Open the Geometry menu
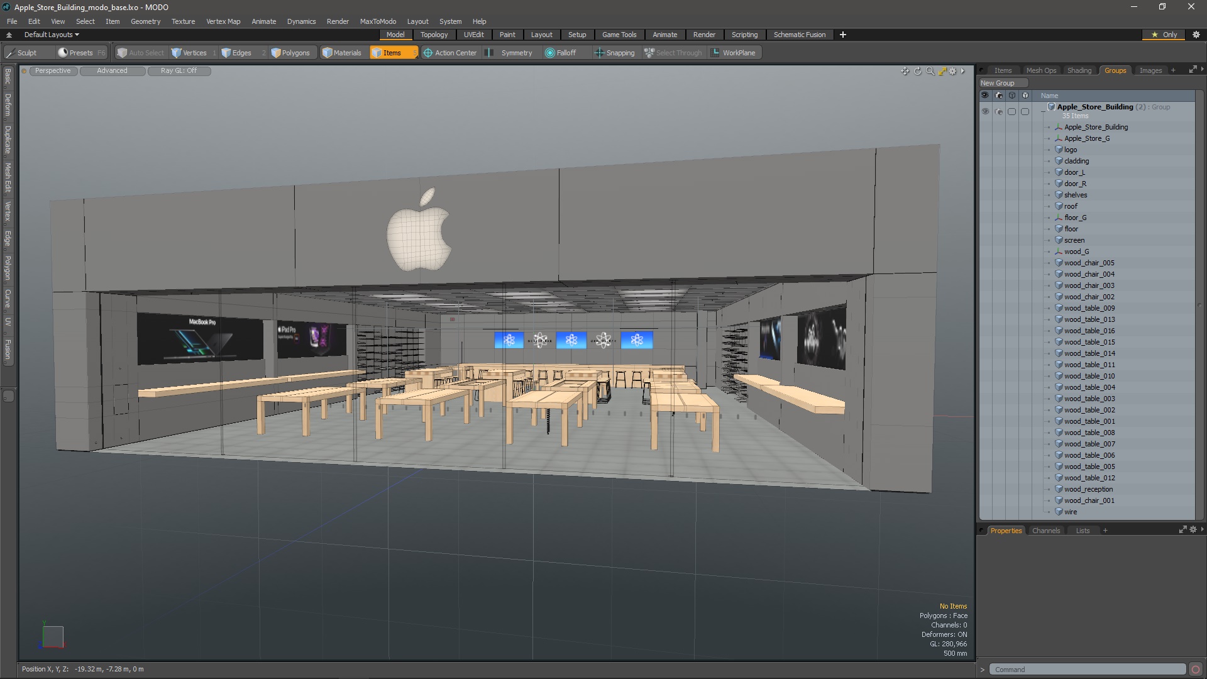Viewport: 1207px width, 679px height. tap(145, 21)
